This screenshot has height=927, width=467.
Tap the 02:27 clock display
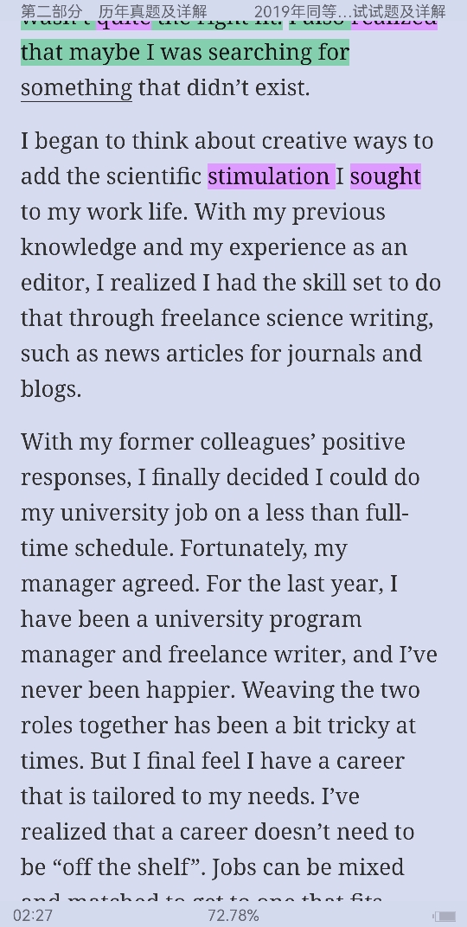[33, 916]
